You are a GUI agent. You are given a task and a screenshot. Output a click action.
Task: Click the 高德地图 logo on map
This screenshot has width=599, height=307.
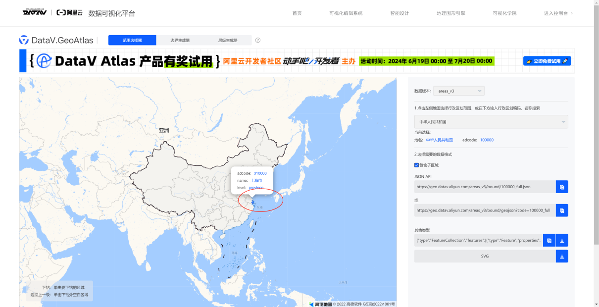point(320,304)
